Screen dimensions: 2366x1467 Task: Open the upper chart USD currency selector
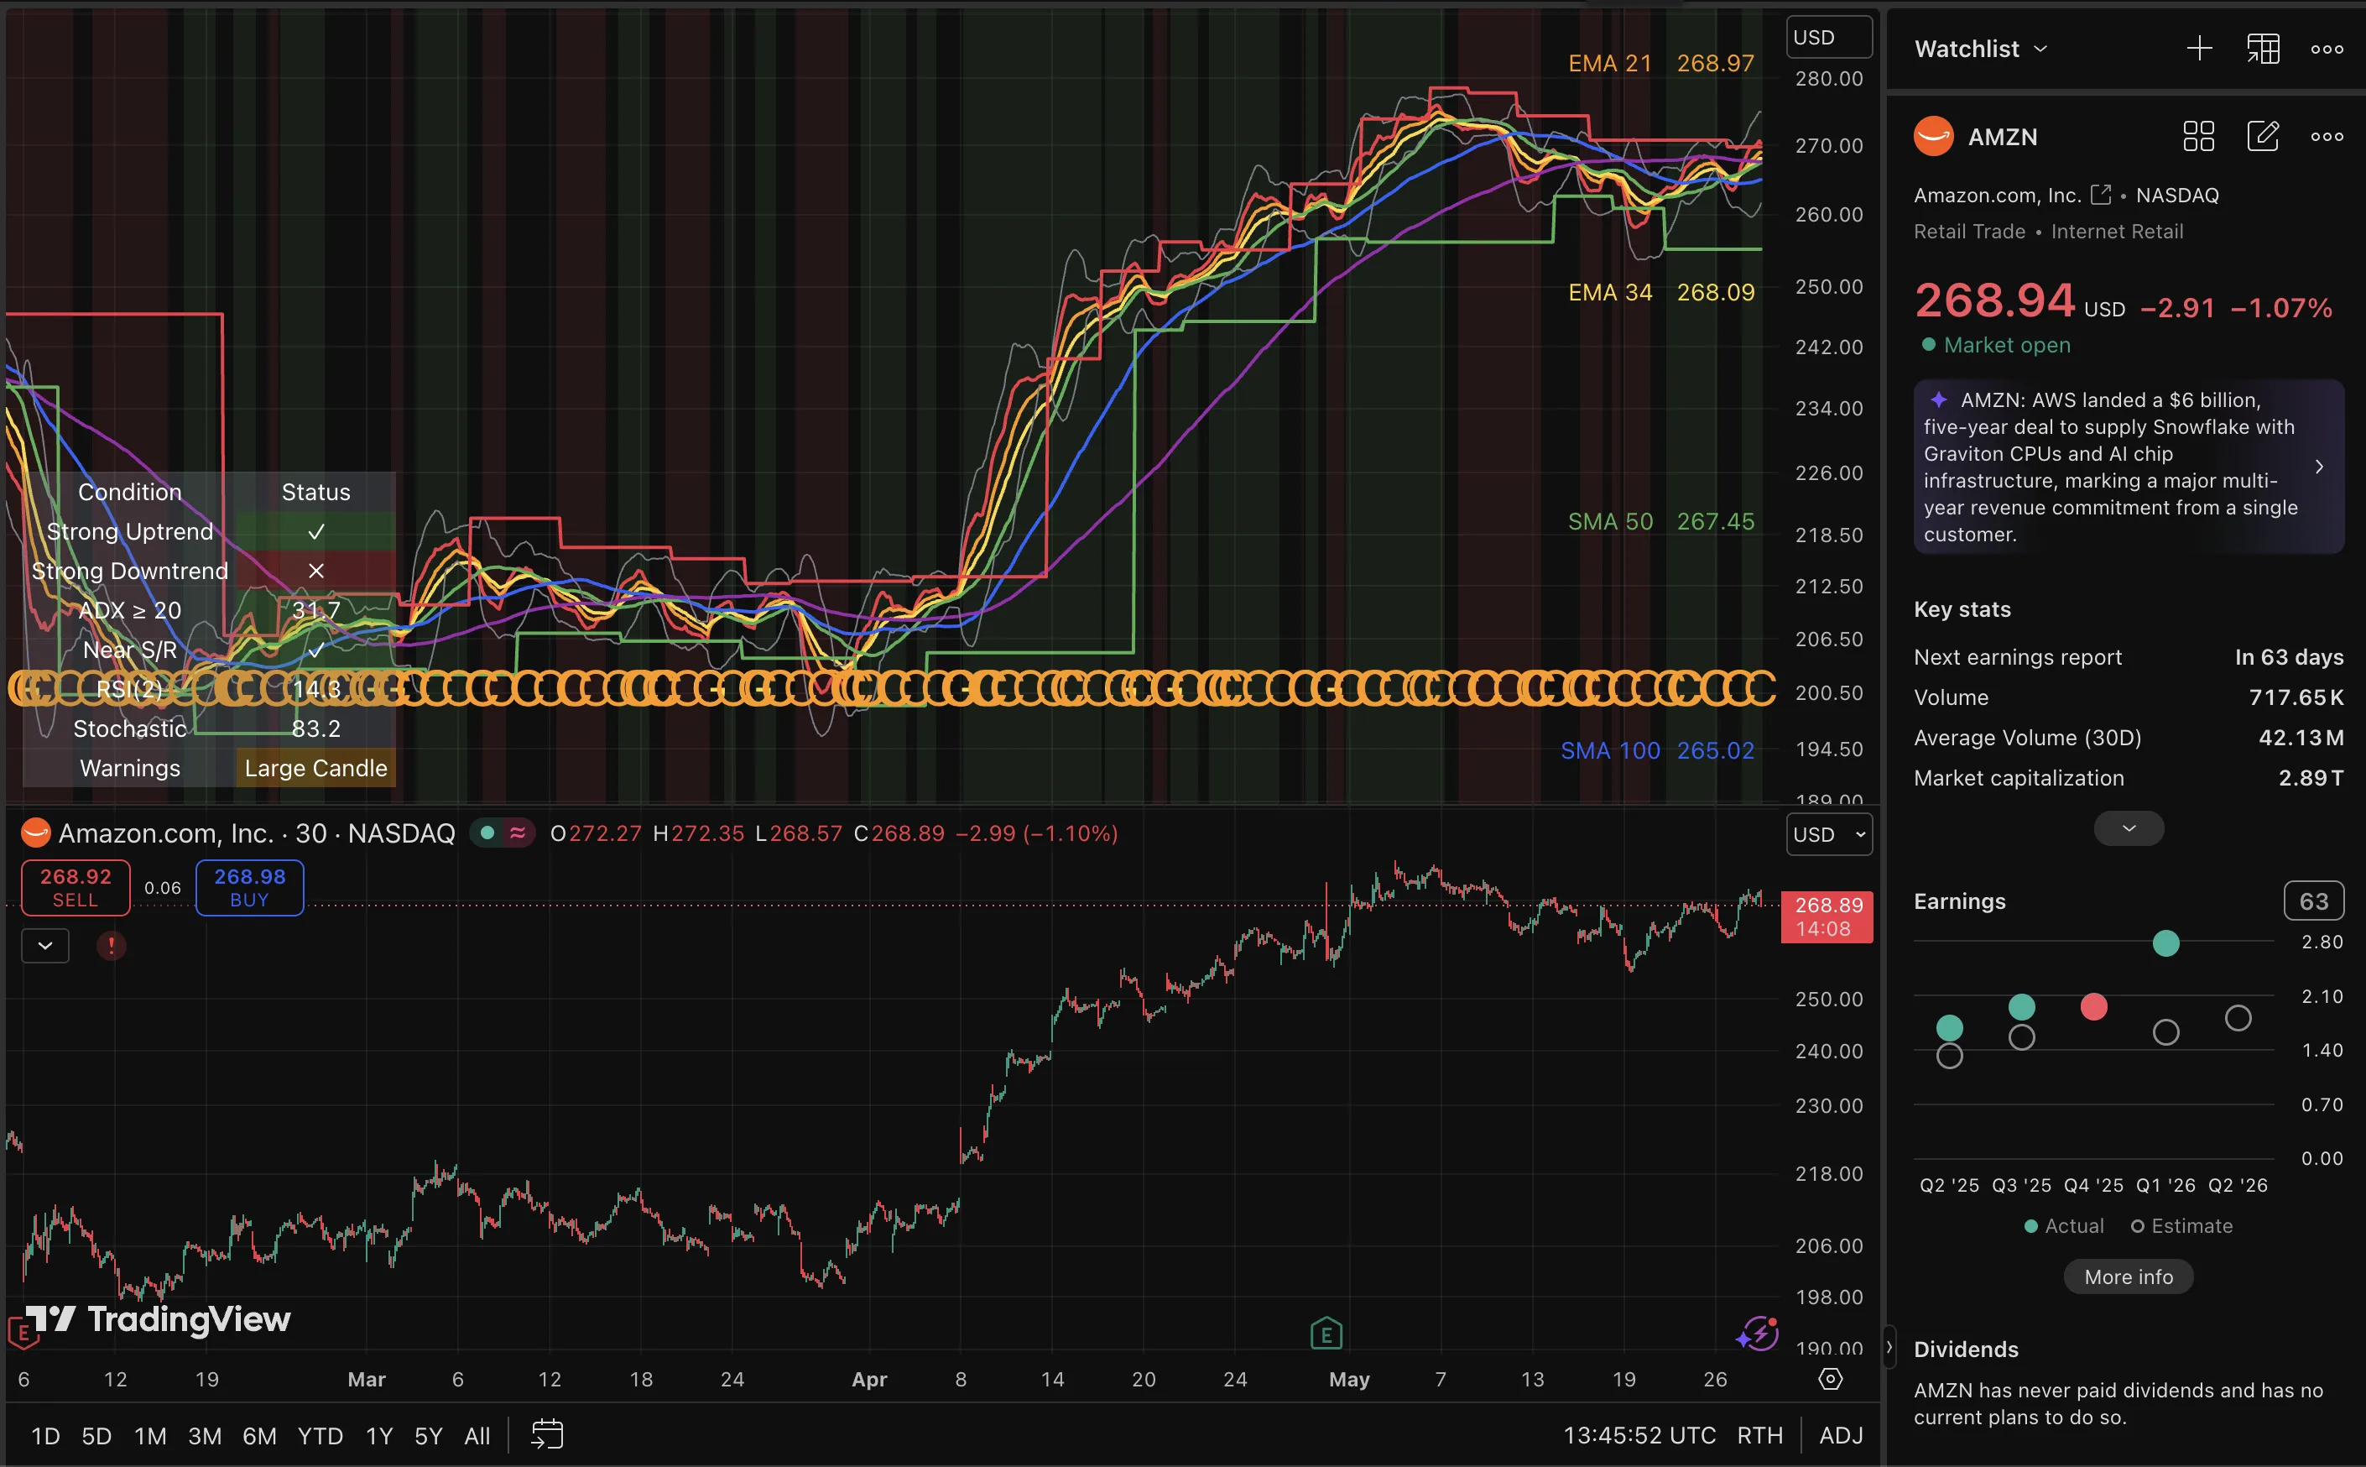pyautogui.click(x=1829, y=38)
